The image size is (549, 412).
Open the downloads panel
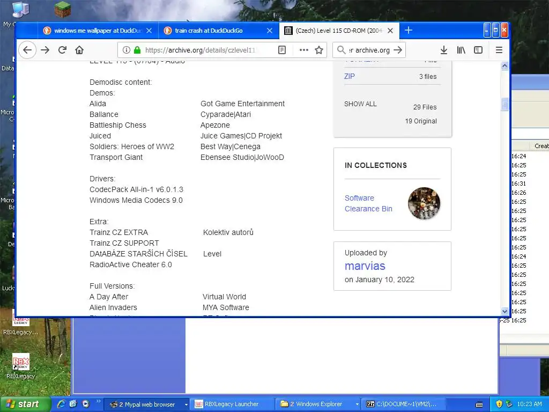tap(443, 50)
